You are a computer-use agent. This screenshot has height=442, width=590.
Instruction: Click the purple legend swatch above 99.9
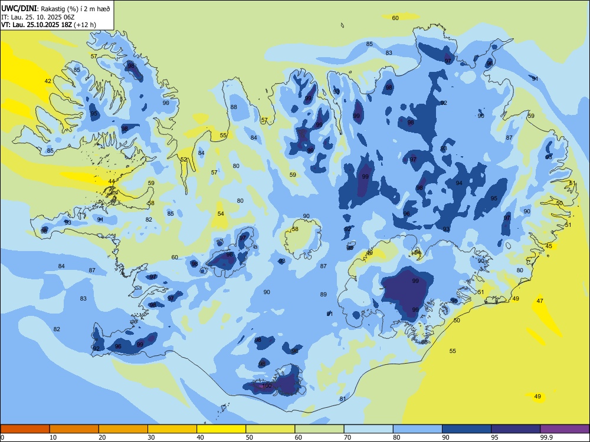point(565,429)
